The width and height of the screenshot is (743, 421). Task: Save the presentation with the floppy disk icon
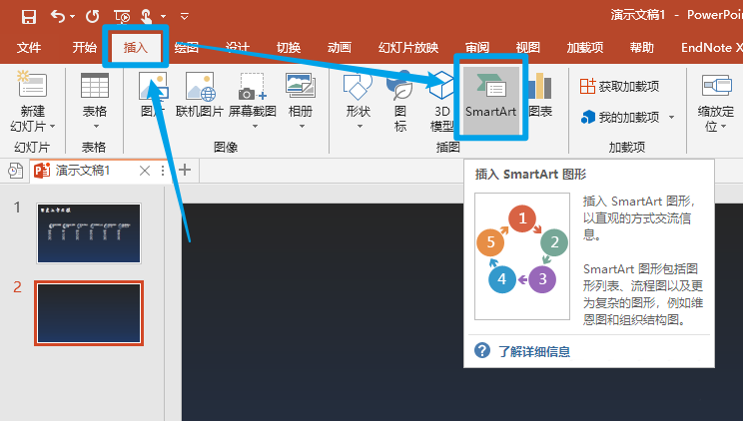pos(29,17)
